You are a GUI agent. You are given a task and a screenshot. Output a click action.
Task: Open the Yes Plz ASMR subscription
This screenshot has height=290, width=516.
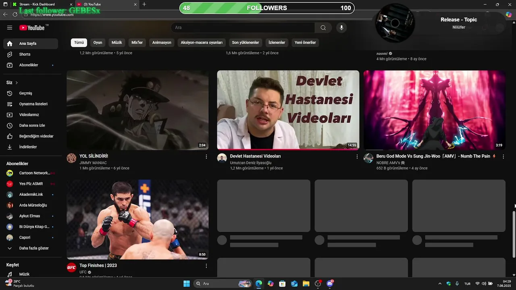[x=31, y=184]
